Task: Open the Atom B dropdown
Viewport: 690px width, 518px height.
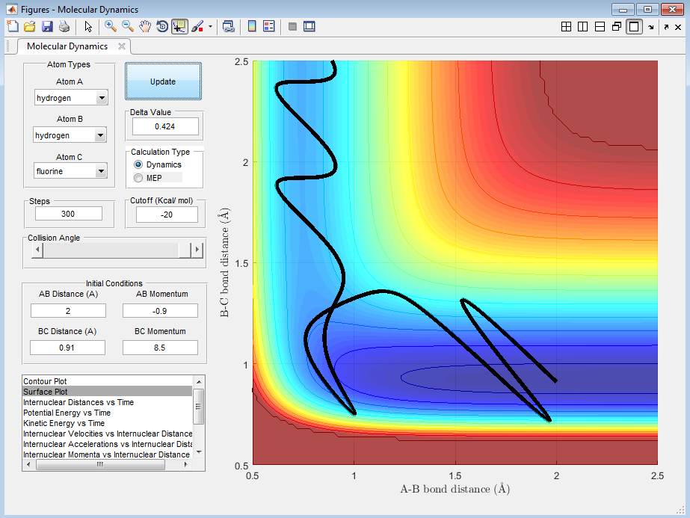Action: (x=99, y=135)
